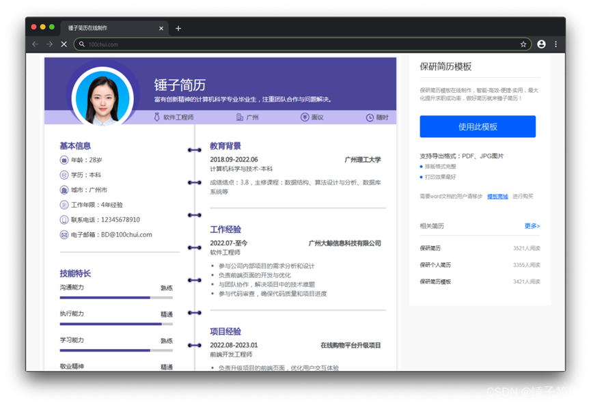Screen dimensions: 591x405
Task: Click the 面议 salary icon
Action: pos(305,117)
